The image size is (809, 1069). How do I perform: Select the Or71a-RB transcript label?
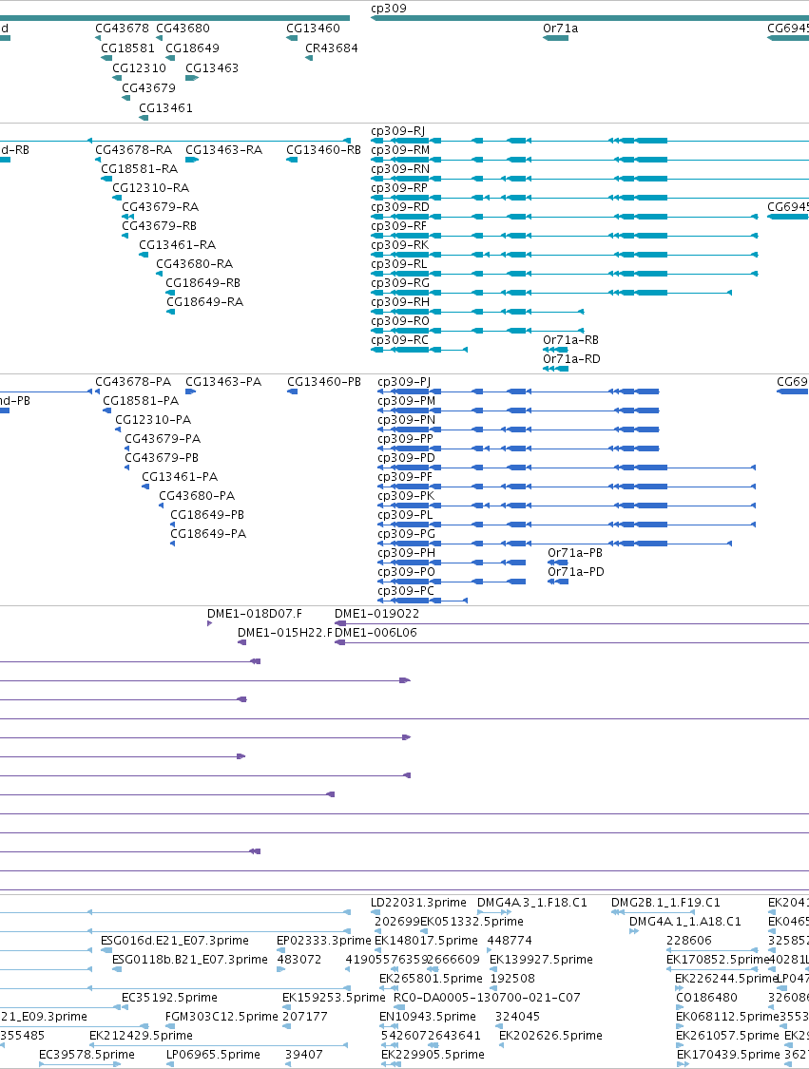(x=571, y=340)
